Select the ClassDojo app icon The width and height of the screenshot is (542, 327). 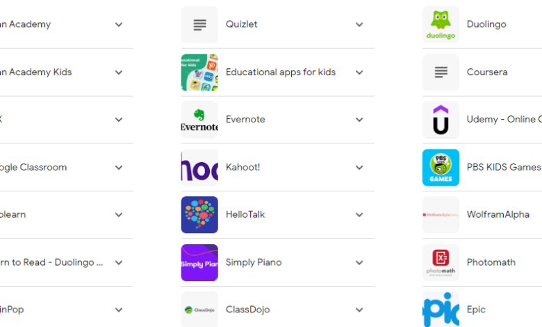click(x=199, y=310)
